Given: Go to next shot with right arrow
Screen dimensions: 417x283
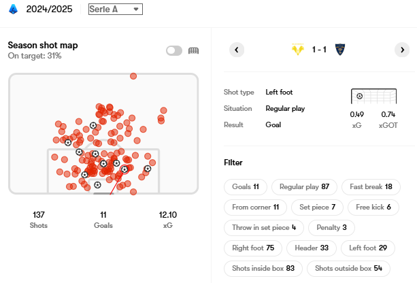Looking at the screenshot, I should pyautogui.click(x=402, y=50).
